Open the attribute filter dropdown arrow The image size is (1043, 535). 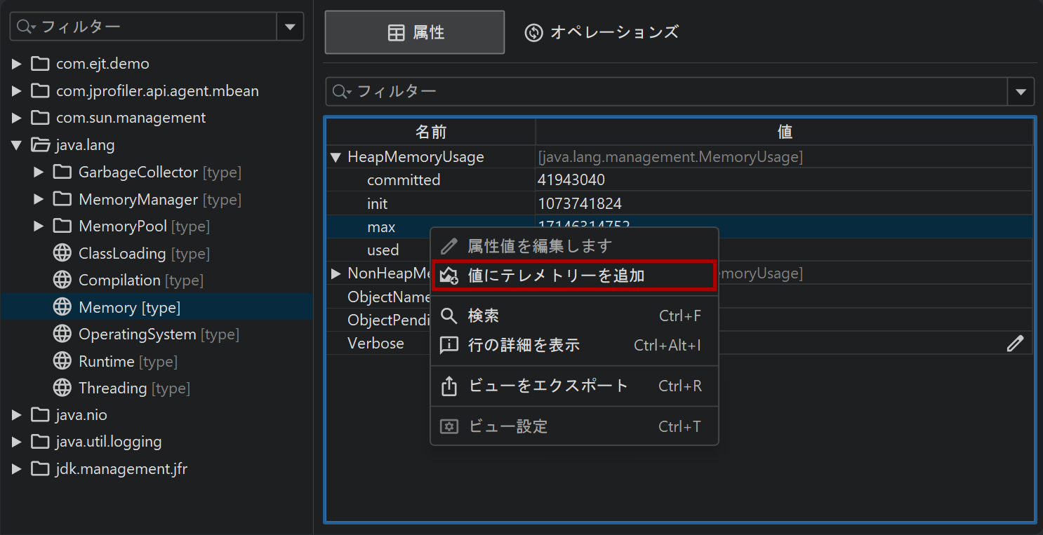pyautogui.click(x=1021, y=92)
